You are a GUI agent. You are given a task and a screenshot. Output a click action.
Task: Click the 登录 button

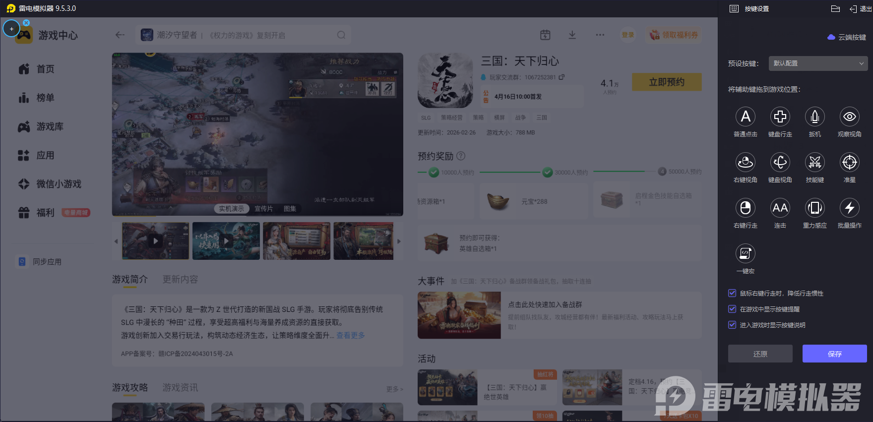628,35
